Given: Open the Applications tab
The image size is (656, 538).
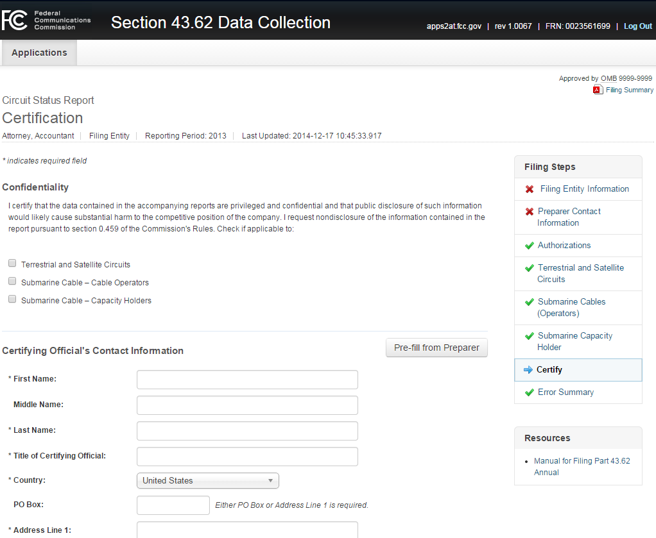Looking at the screenshot, I should [x=39, y=53].
